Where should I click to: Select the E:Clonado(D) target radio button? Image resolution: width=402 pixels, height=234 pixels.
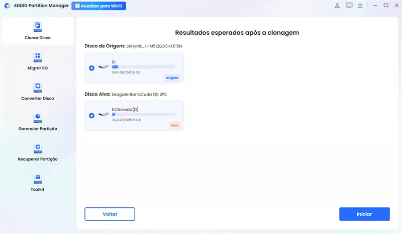(91, 116)
